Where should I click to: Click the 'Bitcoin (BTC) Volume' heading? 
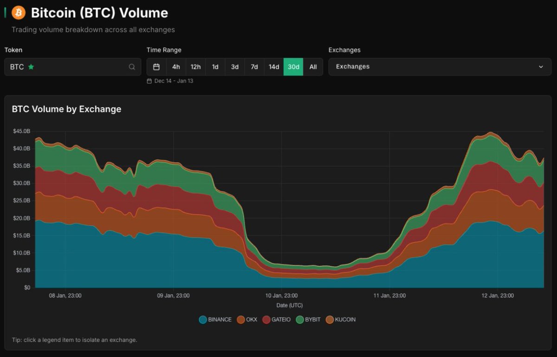pyautogui.click(x=100, y=13)
